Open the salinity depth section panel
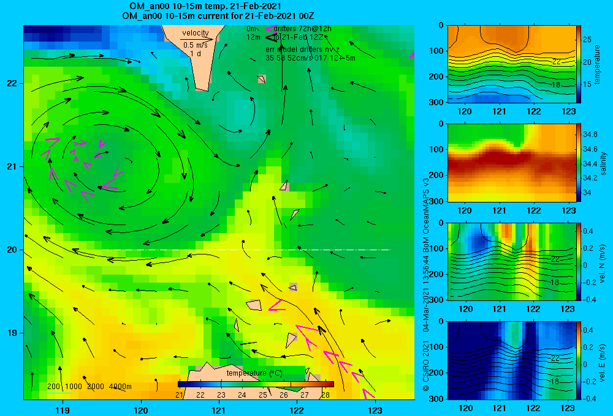The height and width of the screenshot is (416, 613). click(x=511, y=163)
